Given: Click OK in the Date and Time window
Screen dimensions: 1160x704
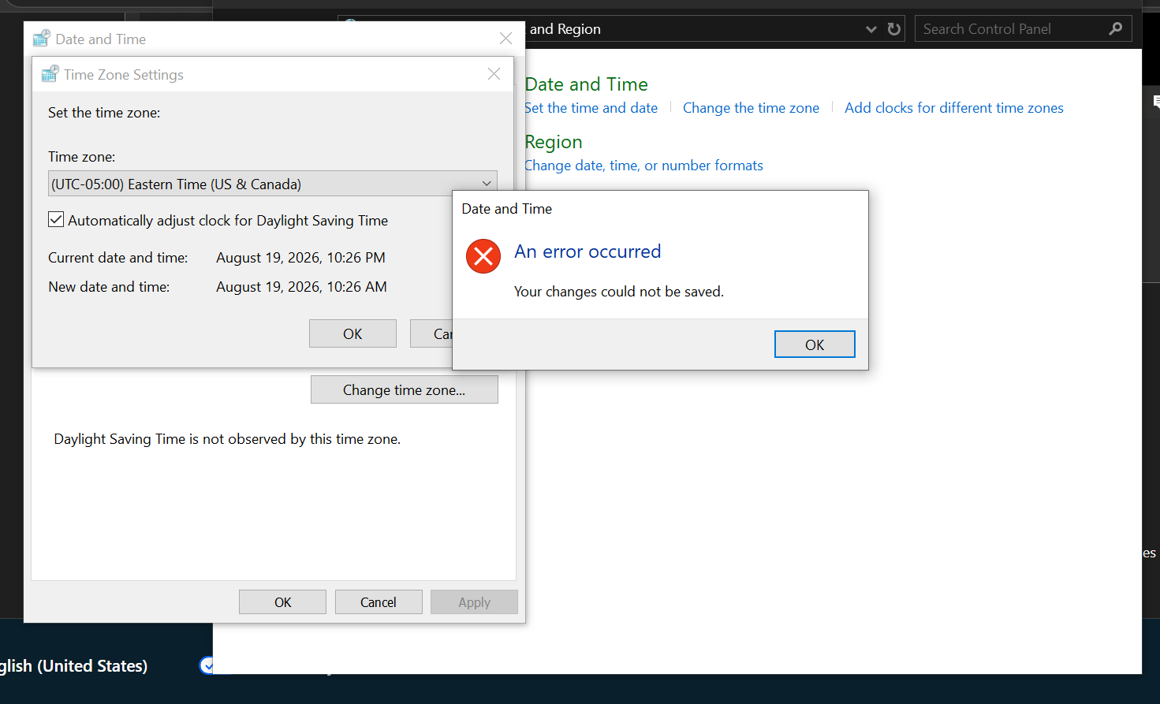Looking at the screenshot, I should pos(282,602).
